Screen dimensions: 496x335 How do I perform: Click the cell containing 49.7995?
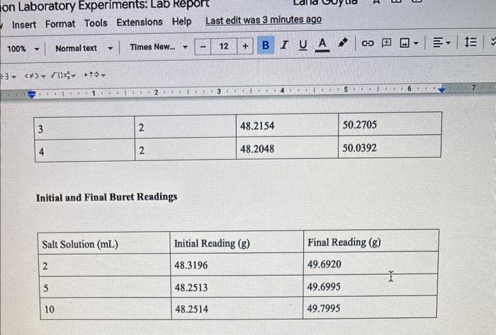coord(370,307)
